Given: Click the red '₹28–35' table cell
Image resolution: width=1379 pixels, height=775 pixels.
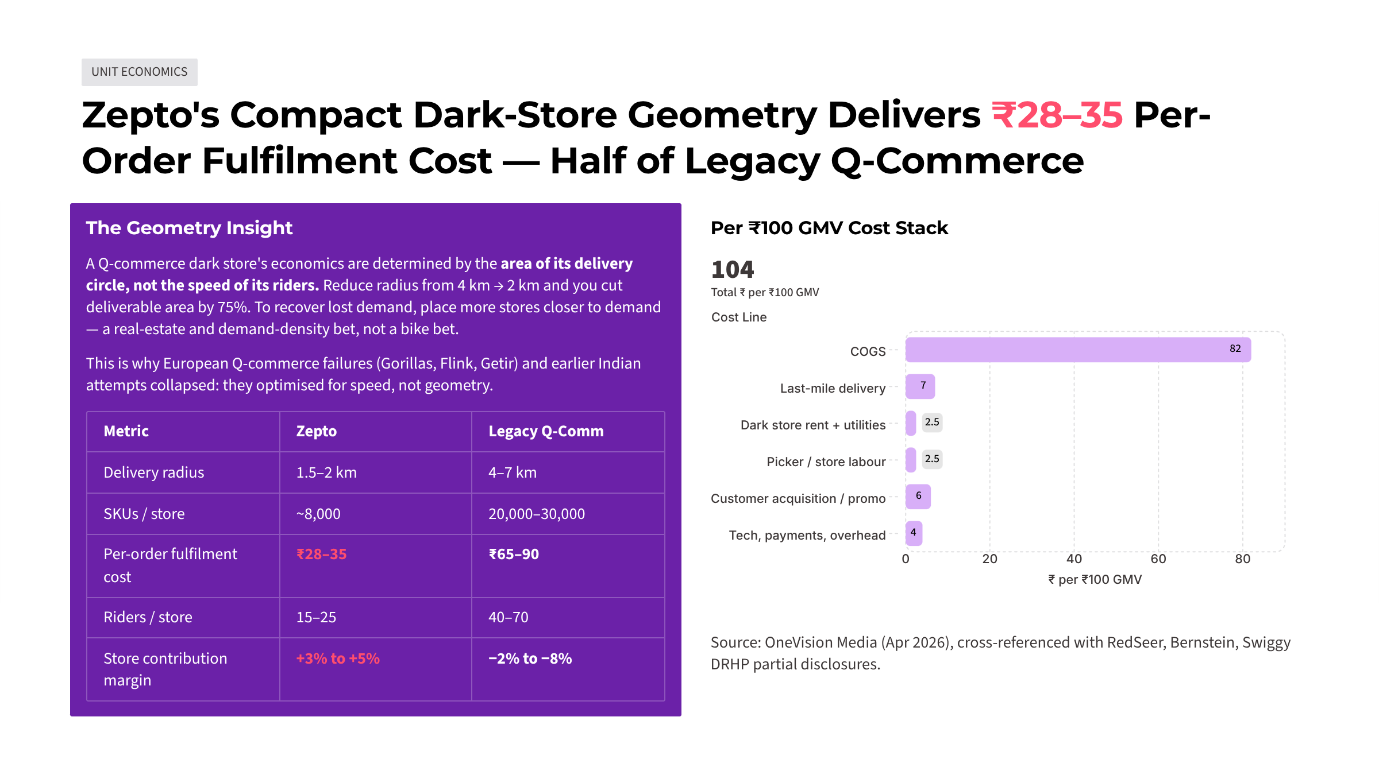Looking at the screenshot, I should click(321, 554).
